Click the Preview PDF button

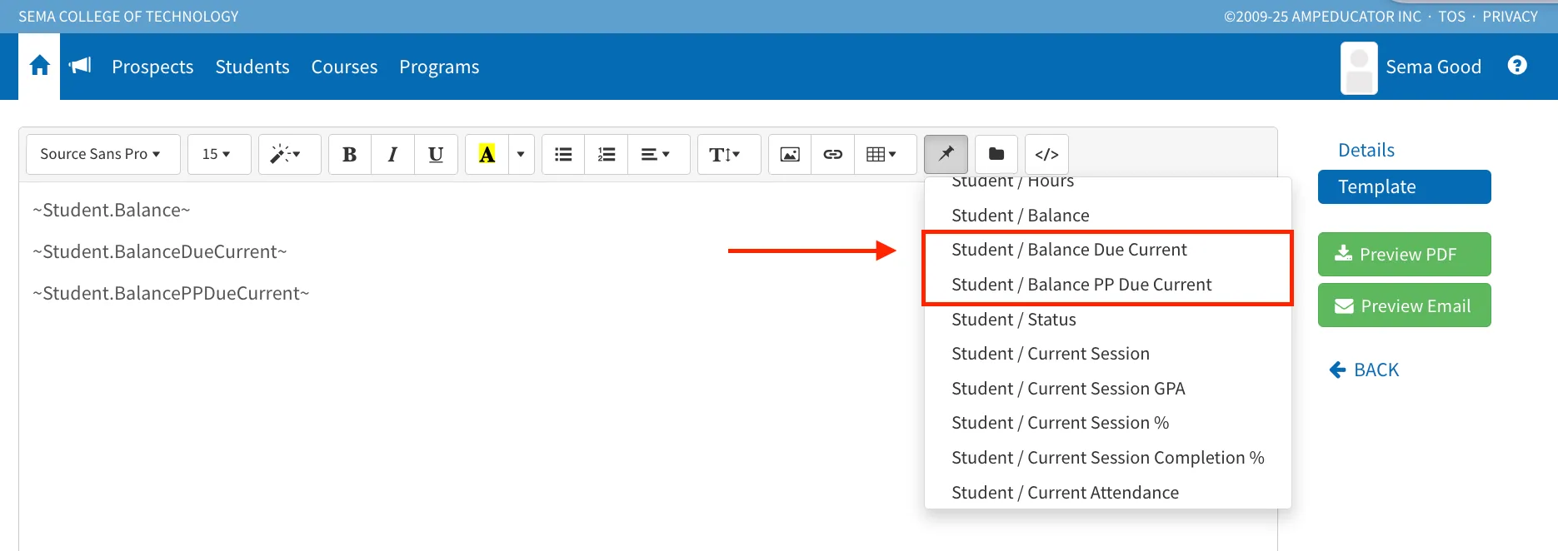(1405, 254)
